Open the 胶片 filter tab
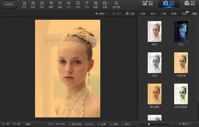 (153, 14)
